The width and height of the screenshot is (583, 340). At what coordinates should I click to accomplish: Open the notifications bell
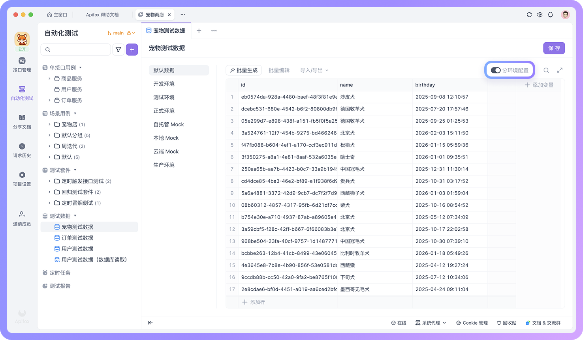point(550,15)
